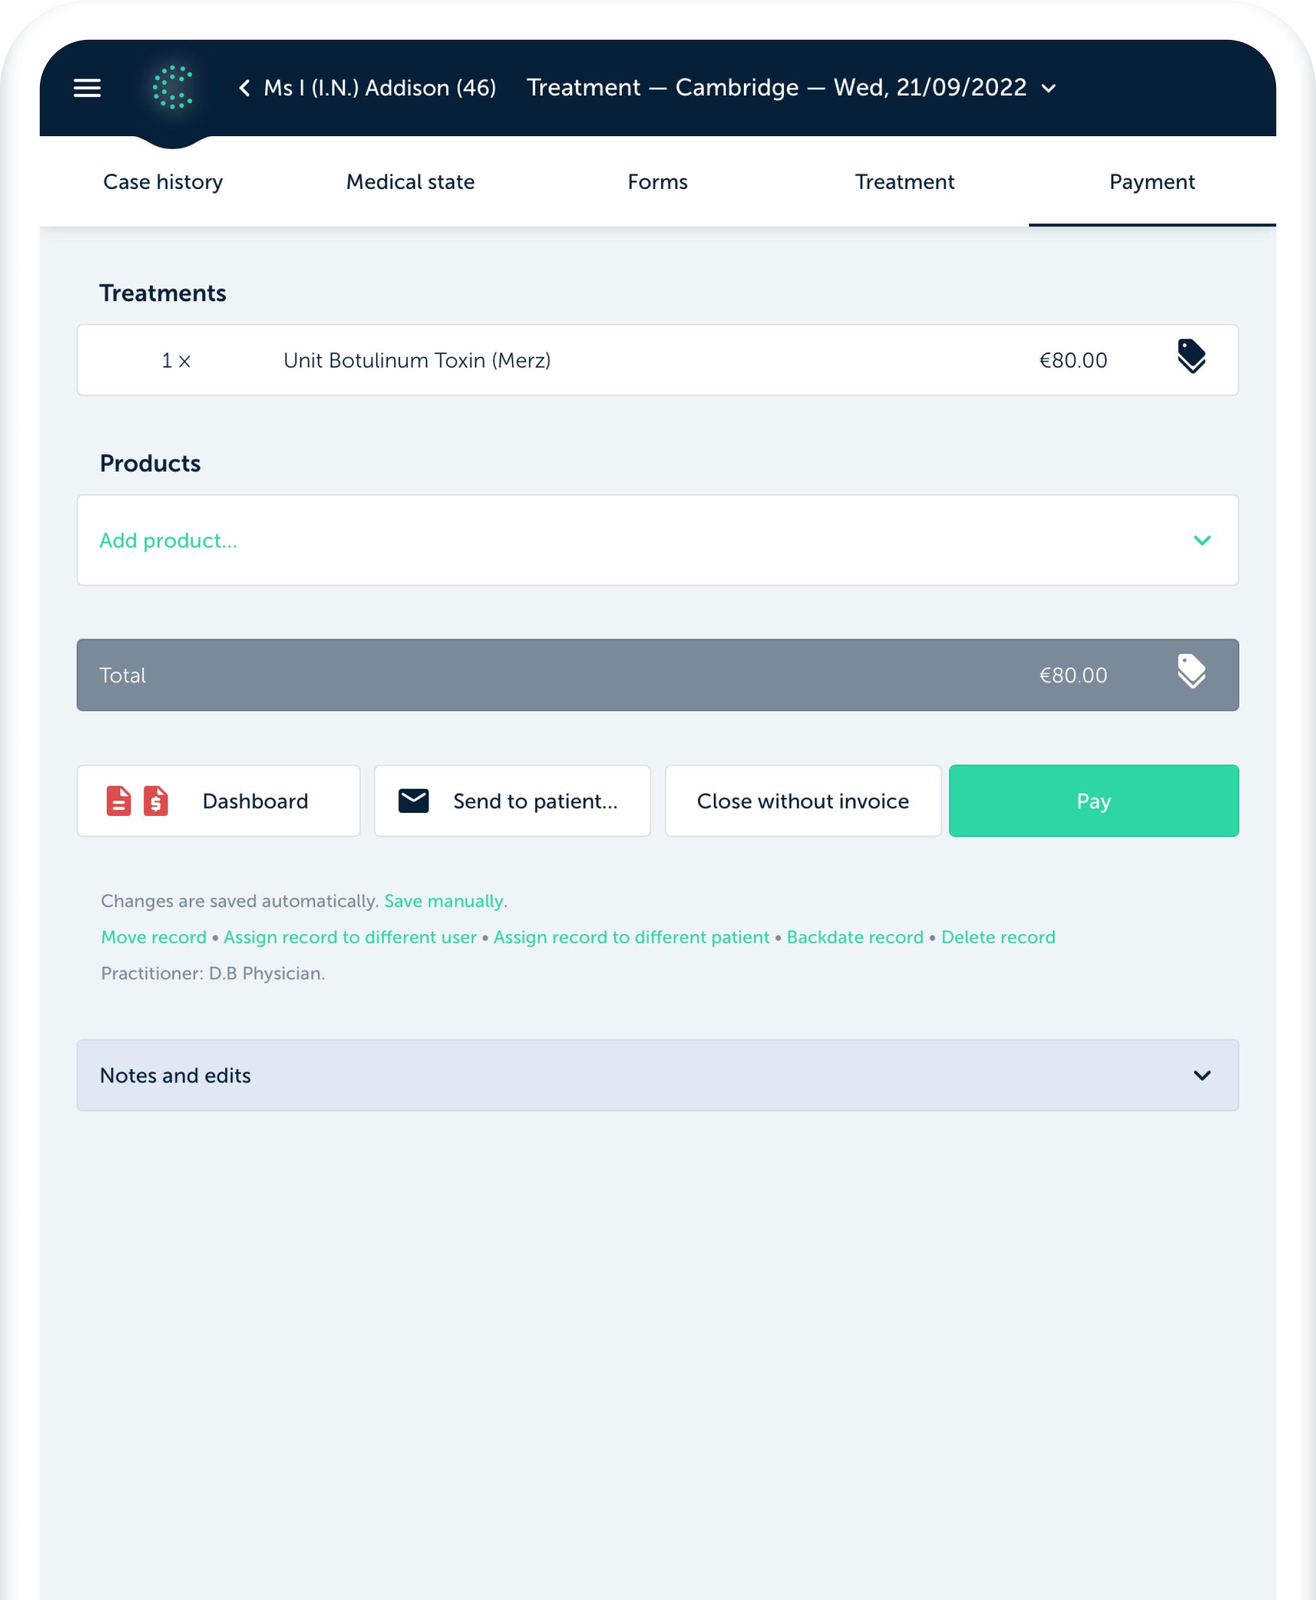Go back using the left chevron arrow
This screenshot has height=1600, width=1316.
point(244,88)
